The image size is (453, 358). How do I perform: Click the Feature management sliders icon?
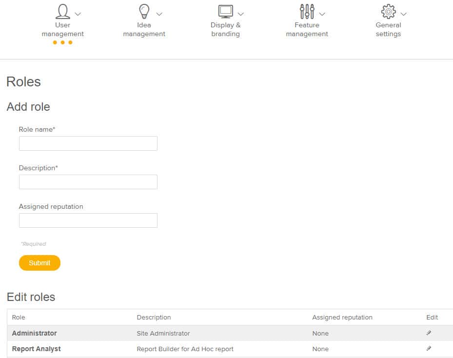click(307, 11)
